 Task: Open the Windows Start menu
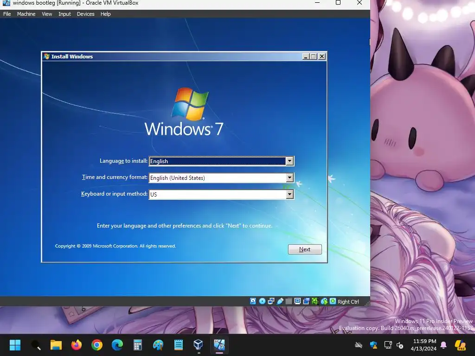tap(15, 345)
